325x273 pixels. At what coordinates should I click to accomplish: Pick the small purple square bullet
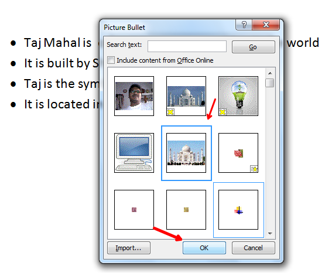tap(134, 210)
